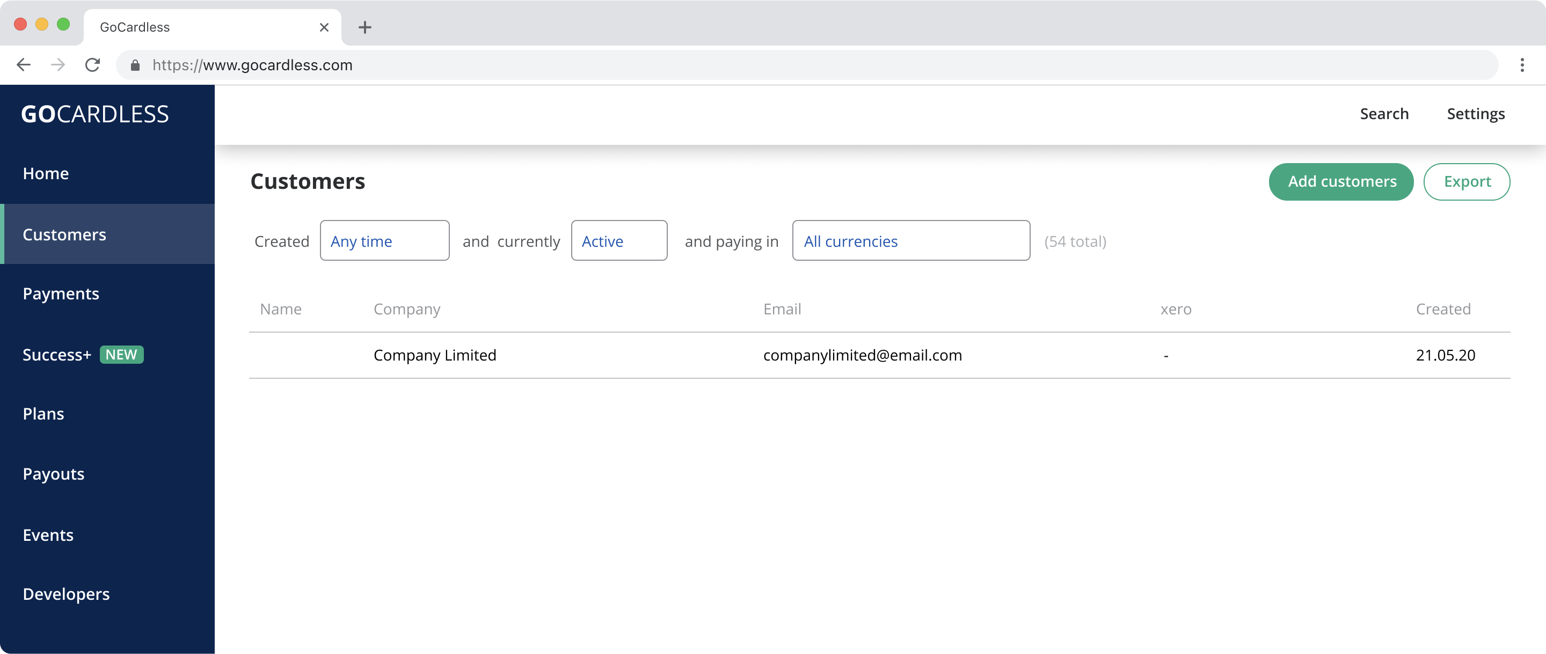This screenshot has width=1546, height=654.
Task: Expand the Created date dropdown
Action: [x=383, y=239]
